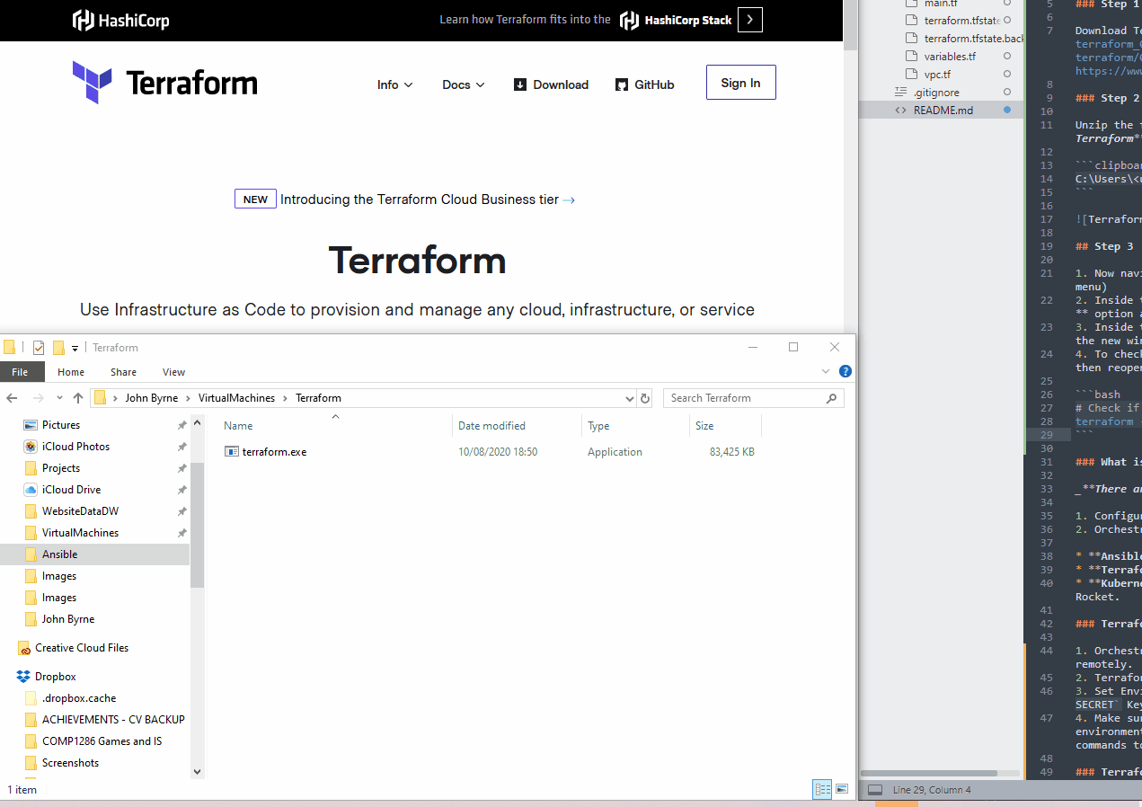
Task: Switch Explorer to Large icons view
Action: (842, 789)
